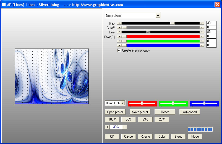Open the Dotty Lines dropdown

(x=158, y=16)
